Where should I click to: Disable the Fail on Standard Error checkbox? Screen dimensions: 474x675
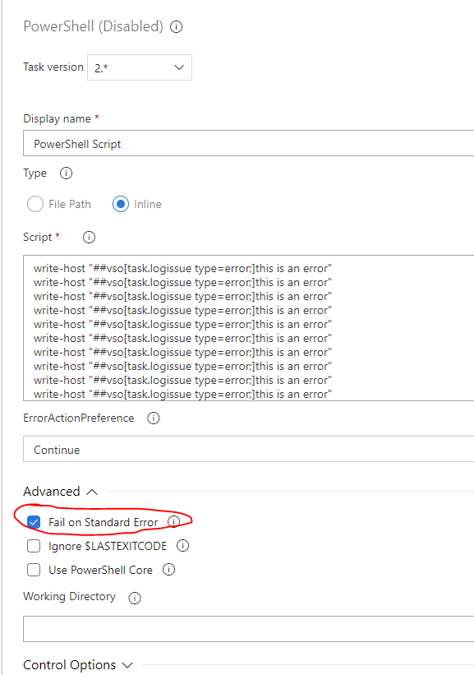coord(34,522)
